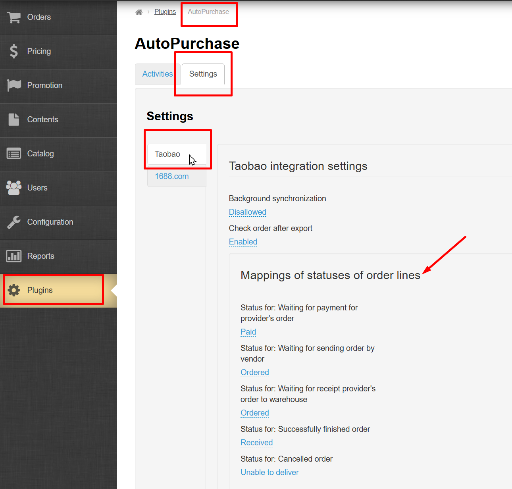Screen dimensions: 512x489
Task: Toggle Background synchronization Disallowed value
Action: tap(247, 212)
